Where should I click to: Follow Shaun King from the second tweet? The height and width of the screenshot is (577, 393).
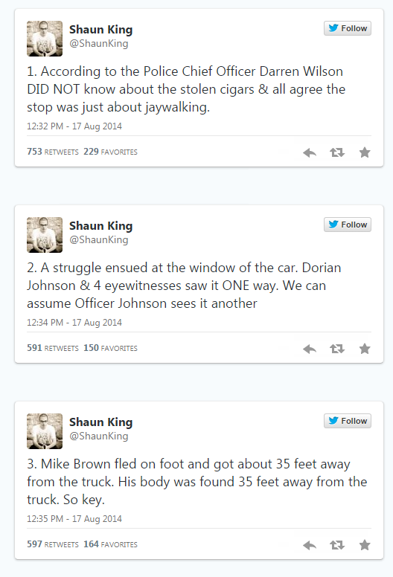click(x=348, y=225)
